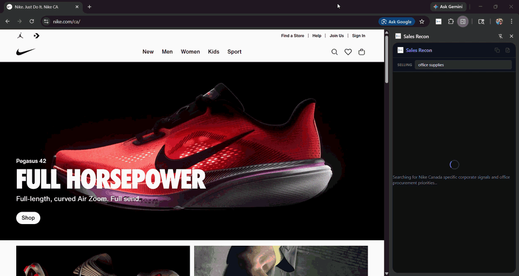Click the page vertical scrollbar thumb
The width and height of the screenshot is (519, 276).
386,59
